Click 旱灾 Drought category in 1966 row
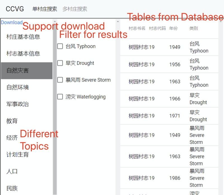 pyautogui.click(x=198, y=99)
